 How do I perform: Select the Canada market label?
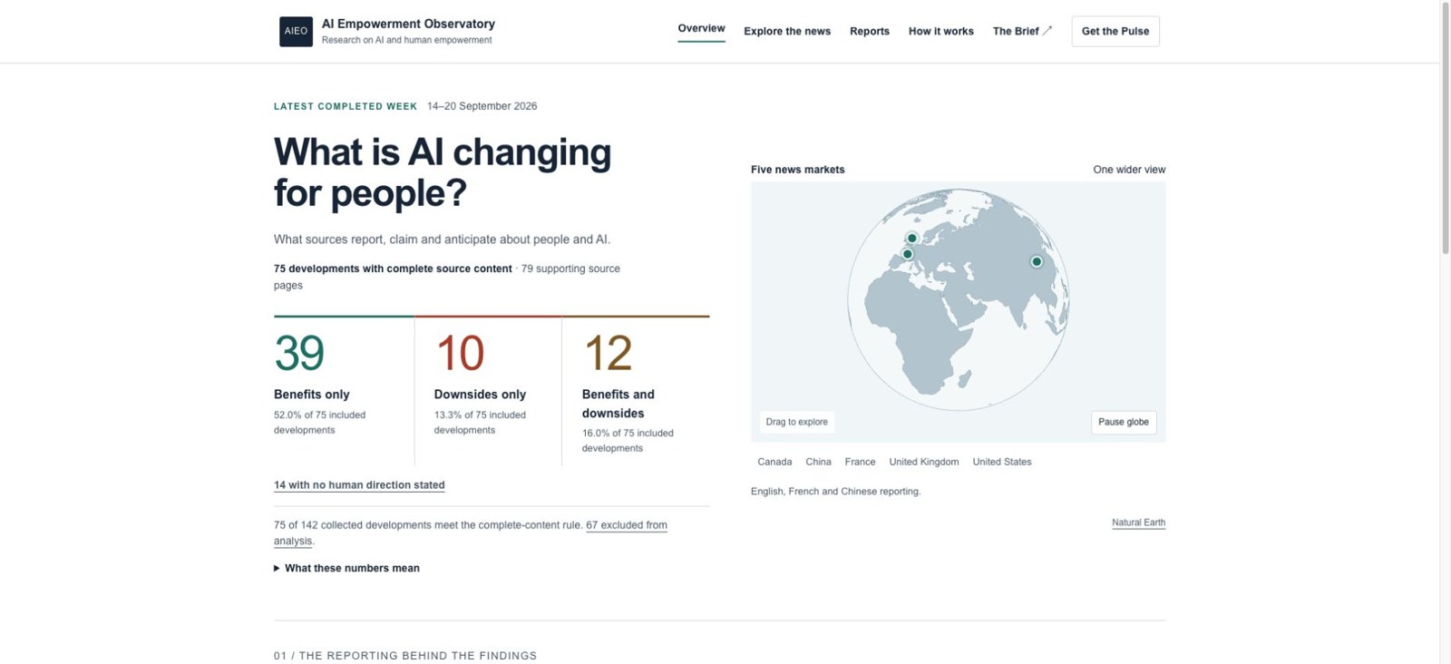pos(774,462)
